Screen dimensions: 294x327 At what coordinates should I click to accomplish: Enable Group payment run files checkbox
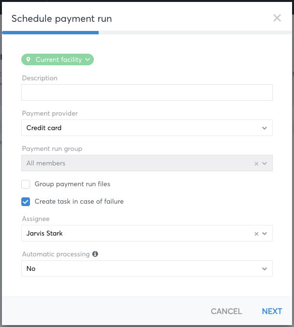click(x=26, y=184)
